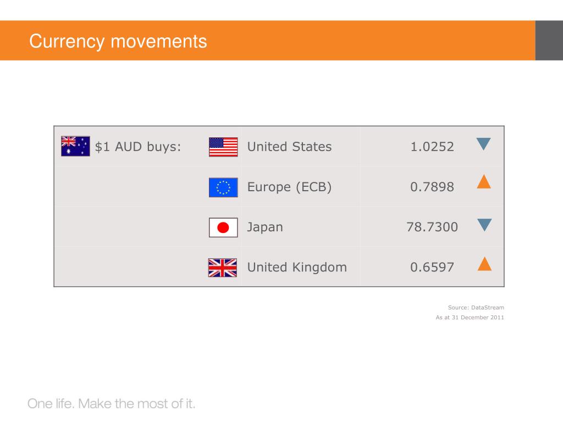Click the Currency movements slide title
Screen dimensions: 563x422
pos(118,41)
